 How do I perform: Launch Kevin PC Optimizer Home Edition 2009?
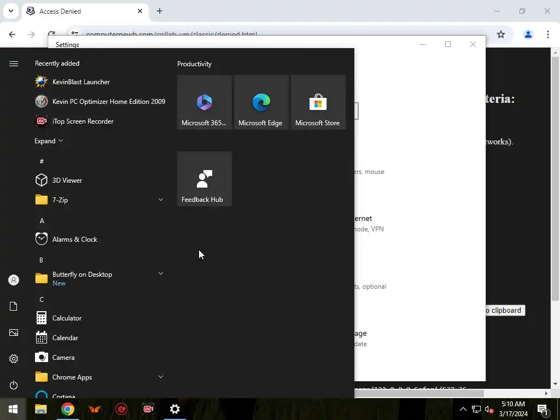pyautogui.click(x=100, y=101)
